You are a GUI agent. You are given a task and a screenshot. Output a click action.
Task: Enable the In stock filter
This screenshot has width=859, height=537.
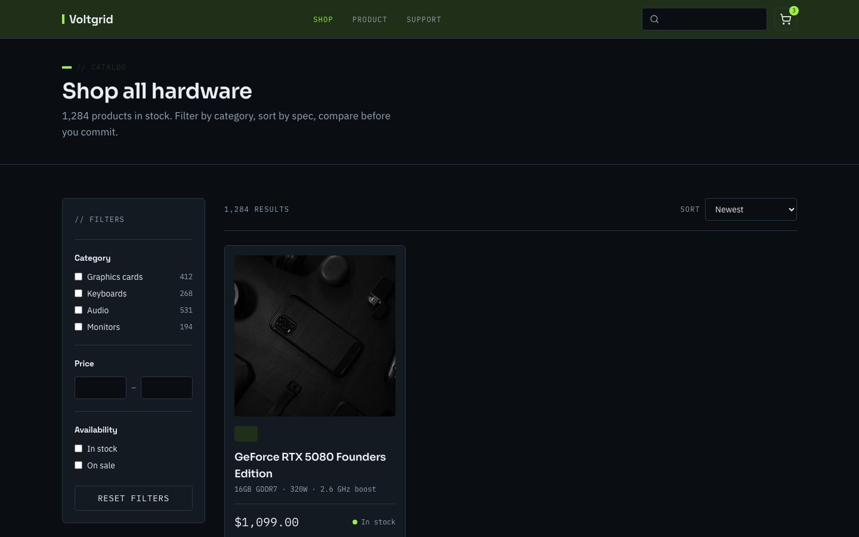78,449
